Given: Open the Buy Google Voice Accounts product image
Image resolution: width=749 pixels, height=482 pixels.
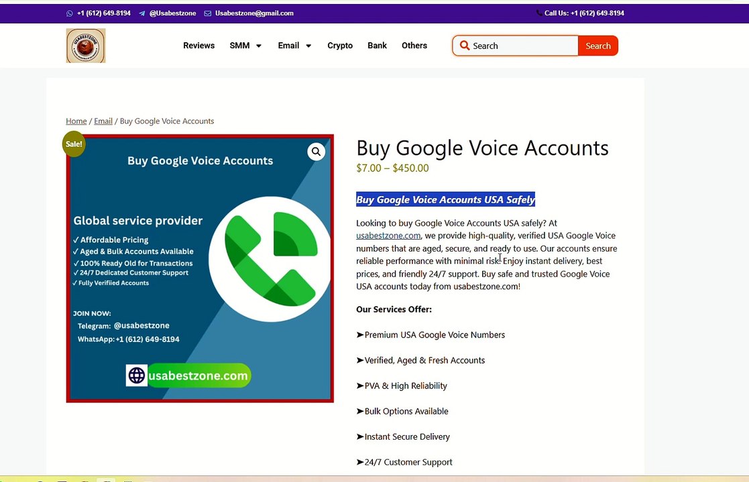Looking at the screenshot, I should click(200, 268).
